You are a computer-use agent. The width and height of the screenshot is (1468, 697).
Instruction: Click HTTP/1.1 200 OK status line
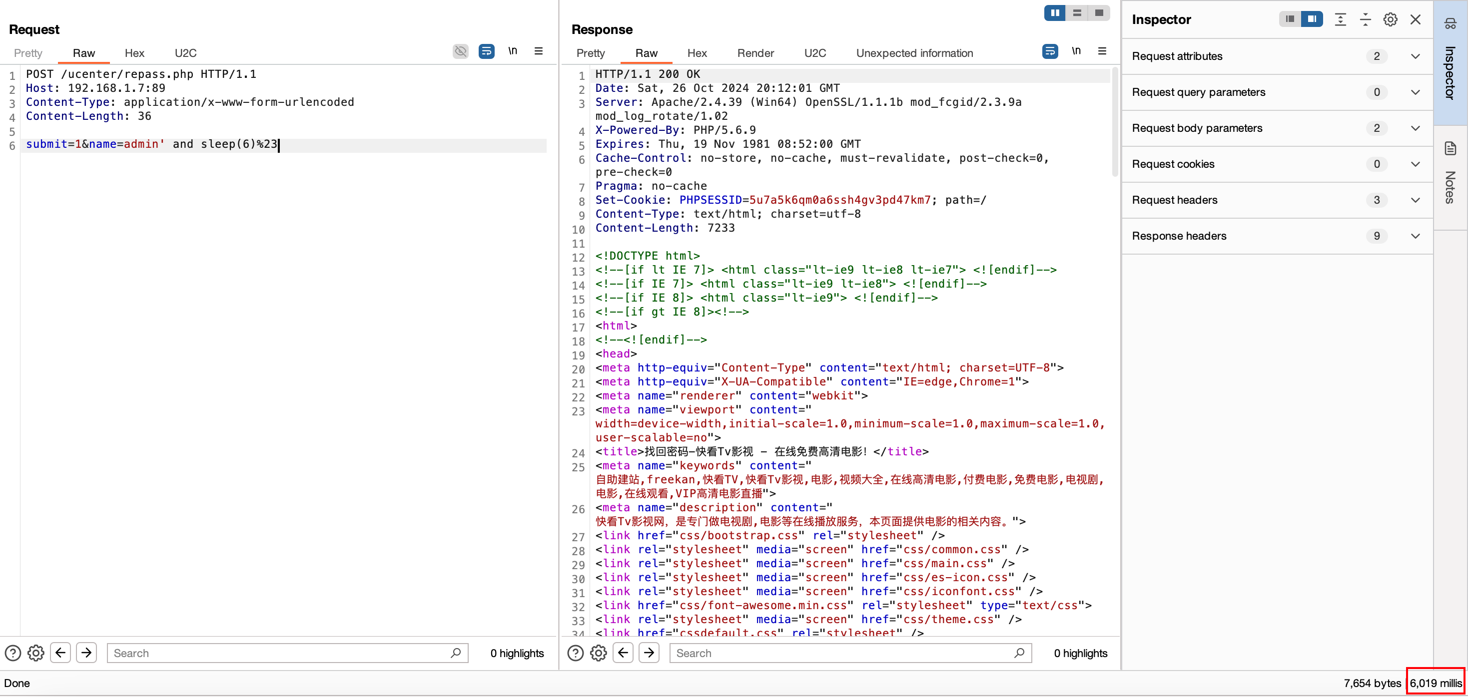click(x=648, y=74)
